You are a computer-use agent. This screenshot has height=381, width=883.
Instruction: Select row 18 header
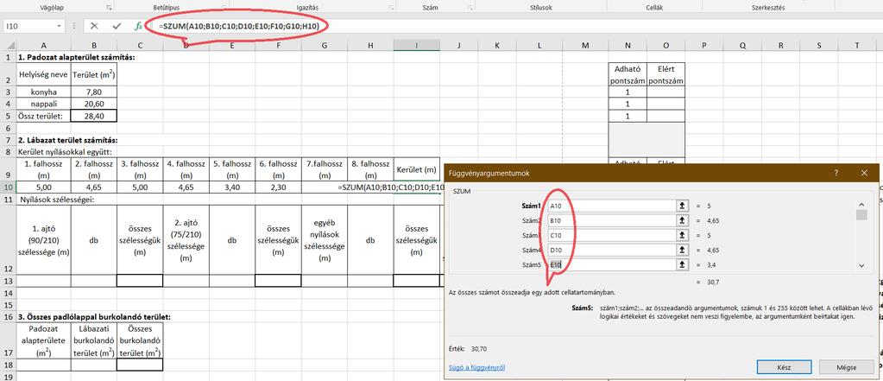[8, 365]
